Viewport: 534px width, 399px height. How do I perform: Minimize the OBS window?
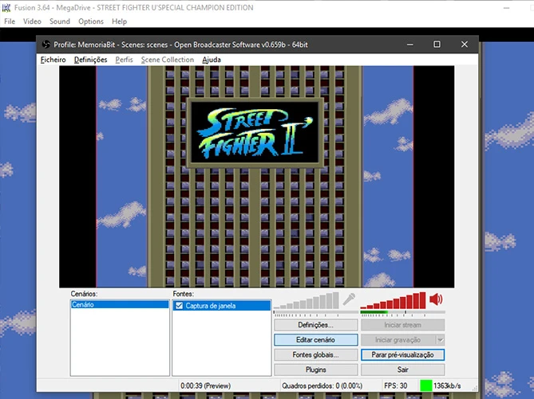410,45
